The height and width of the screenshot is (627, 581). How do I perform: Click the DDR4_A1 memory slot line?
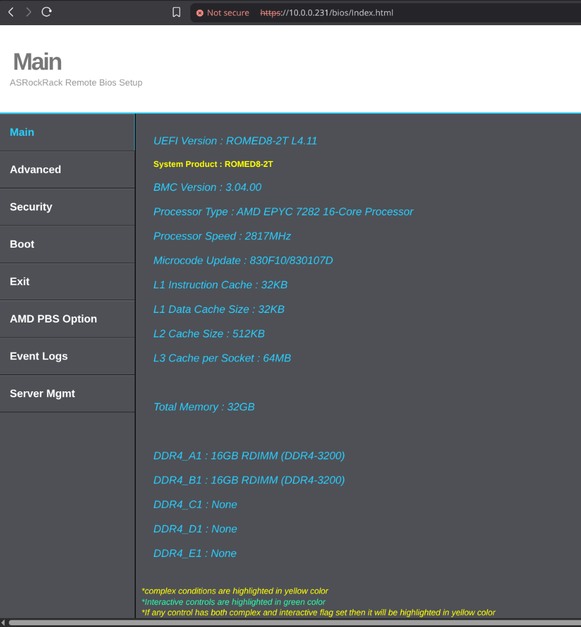pyautogui.click(x=249, y=456)
